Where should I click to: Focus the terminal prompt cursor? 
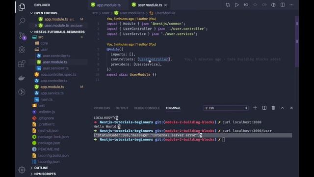224,140
